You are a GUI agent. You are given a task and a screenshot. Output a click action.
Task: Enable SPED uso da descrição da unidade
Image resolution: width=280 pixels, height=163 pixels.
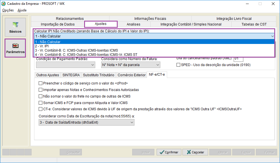click(179, 65)
